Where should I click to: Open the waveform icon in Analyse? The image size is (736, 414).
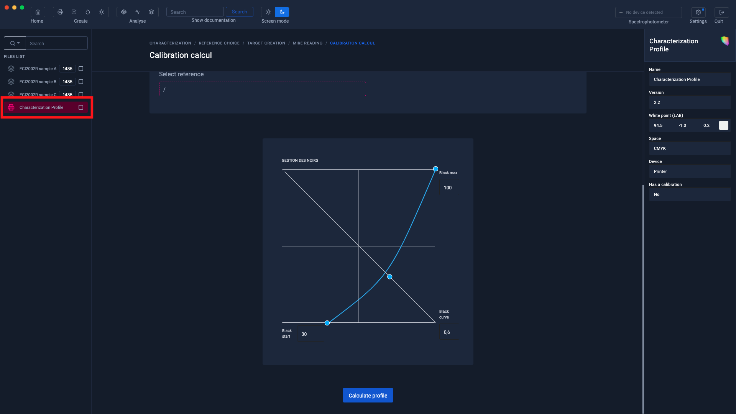coord(138,12)
